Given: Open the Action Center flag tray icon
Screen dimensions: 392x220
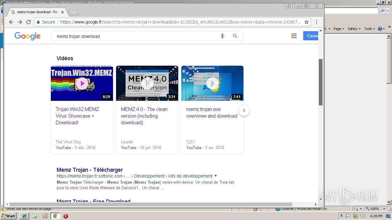Looking at the screenshot, I should [x=349, y=216].
